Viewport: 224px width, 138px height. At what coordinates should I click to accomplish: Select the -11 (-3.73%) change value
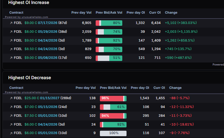point(180,116)
